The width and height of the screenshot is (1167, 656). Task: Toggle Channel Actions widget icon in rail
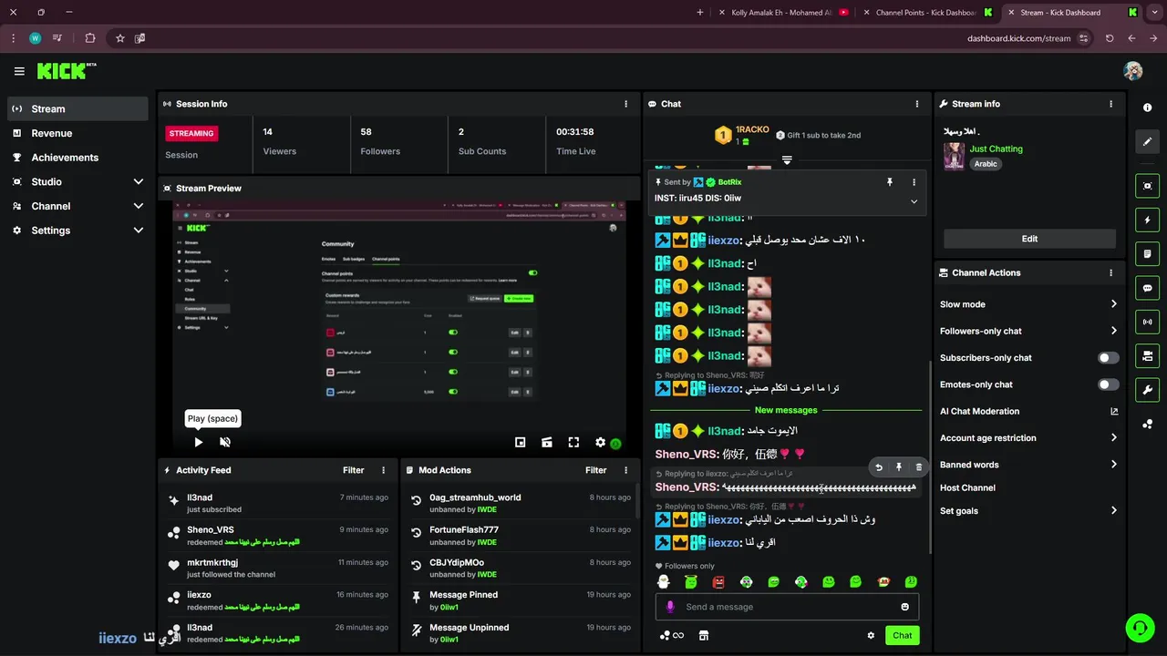click(x=1147, y=355)
